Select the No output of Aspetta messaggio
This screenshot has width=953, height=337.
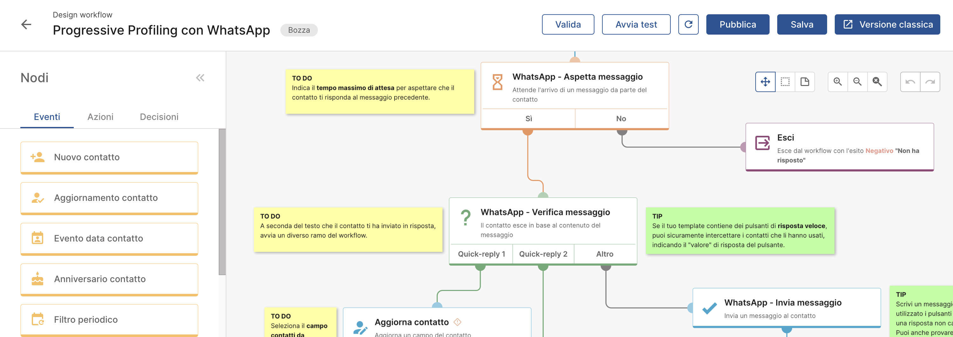(x=621, y=118)
